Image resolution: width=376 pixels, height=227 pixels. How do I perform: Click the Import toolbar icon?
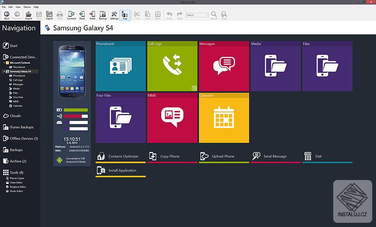[28, 15]
